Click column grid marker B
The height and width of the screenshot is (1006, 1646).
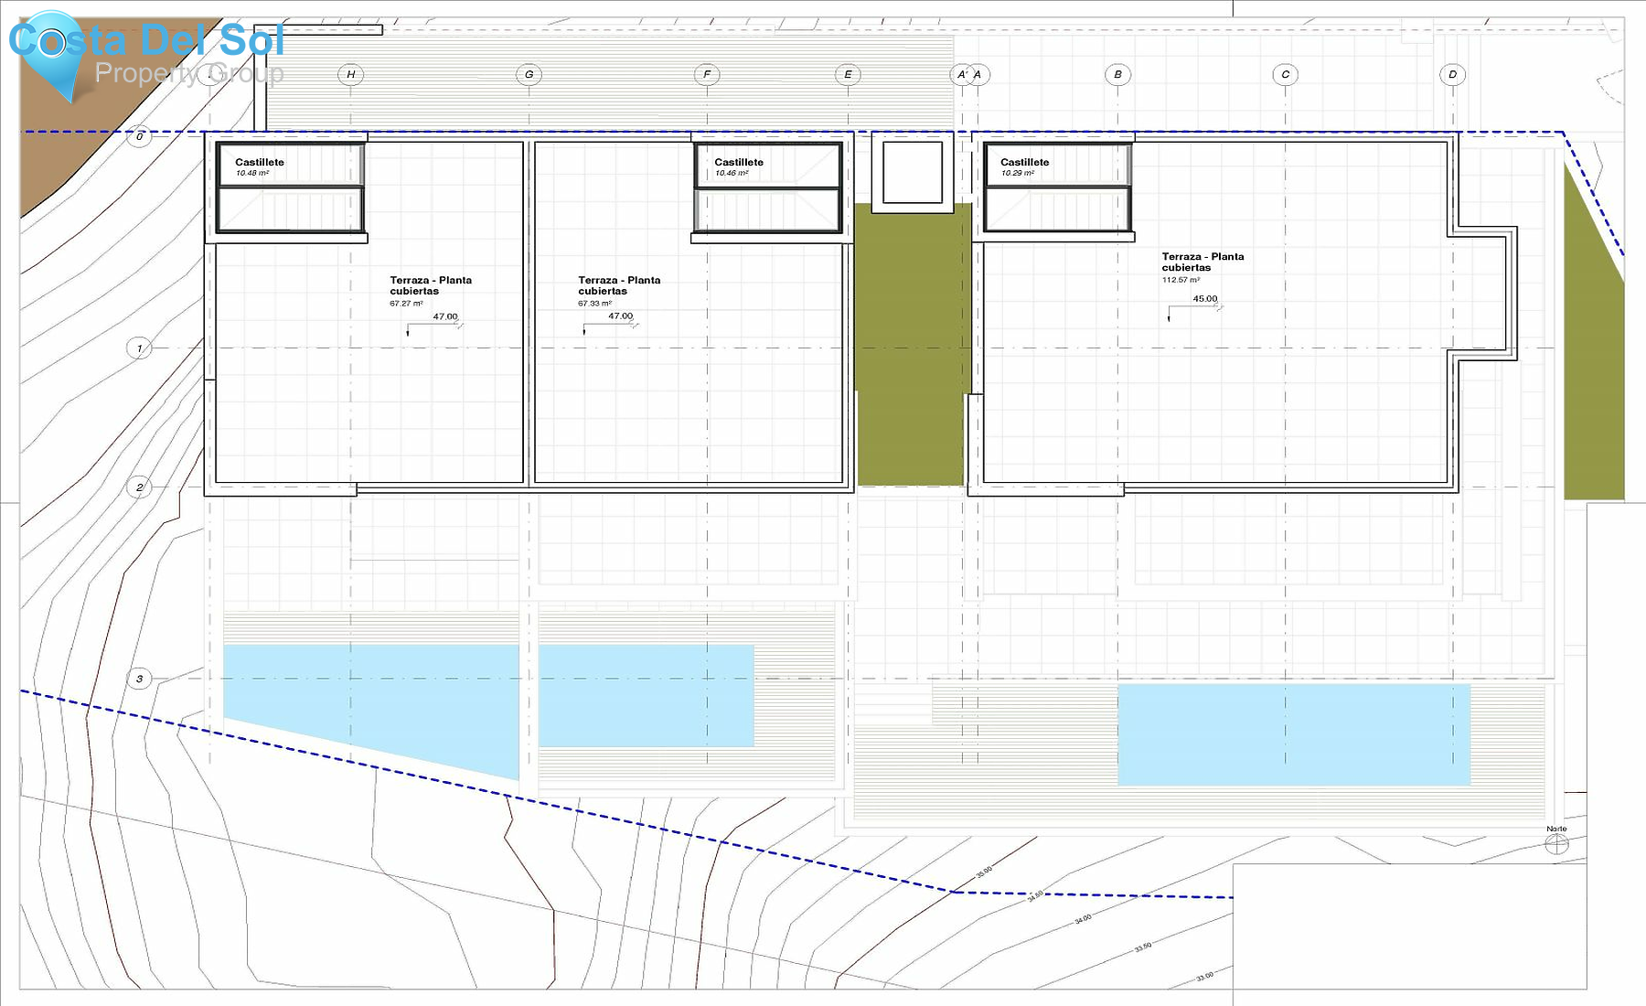click(x=1117, y=75)
